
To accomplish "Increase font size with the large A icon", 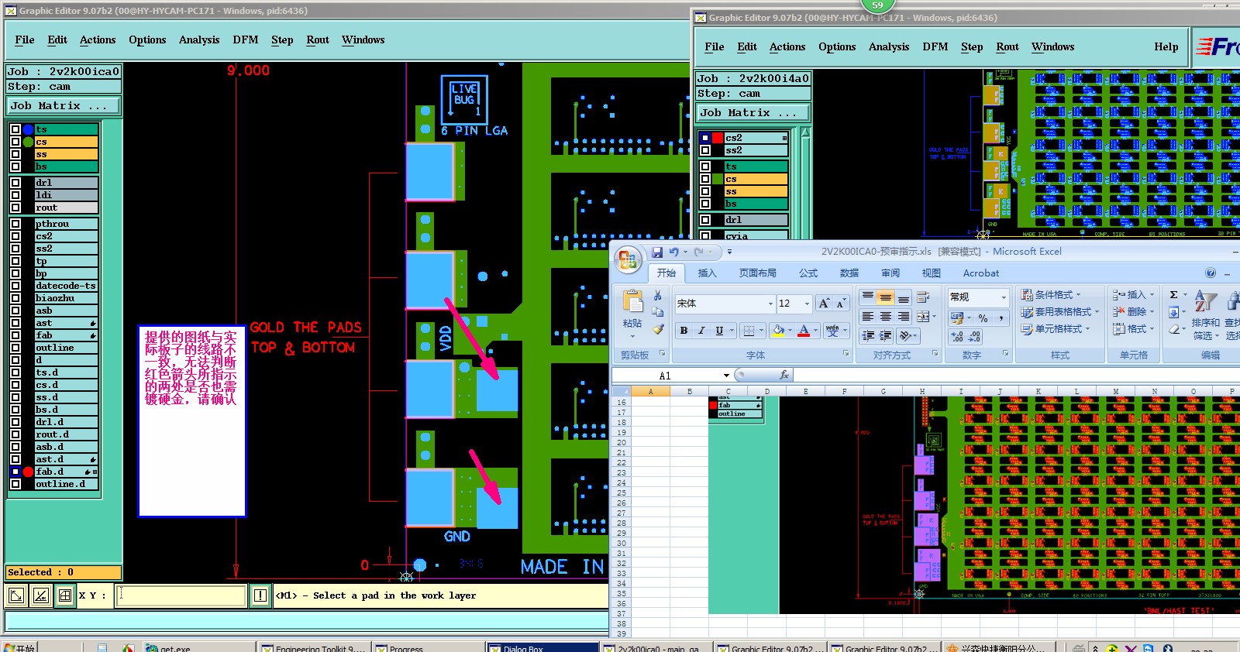I will (824, 304).
